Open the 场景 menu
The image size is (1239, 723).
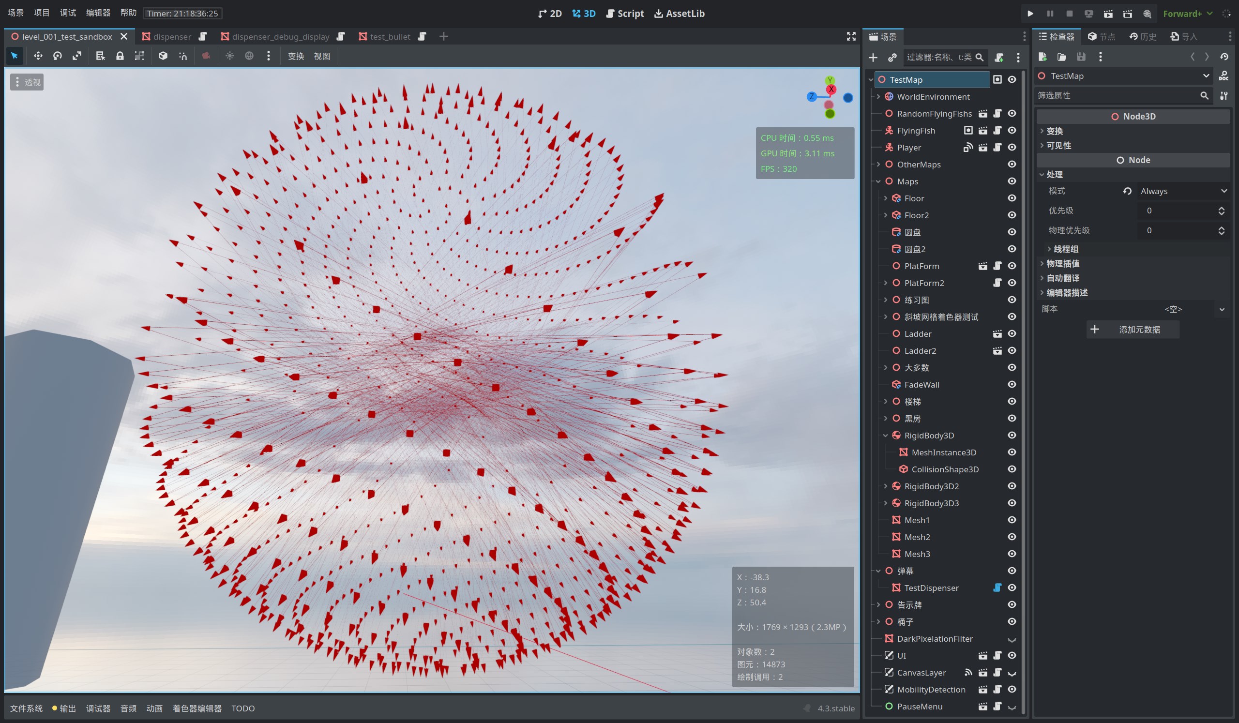(x=15, y=12)
